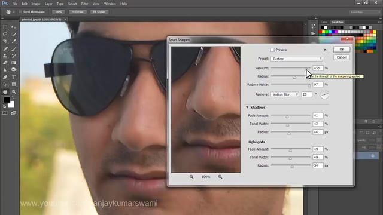Pick the red swatch in Swatches

(320, 32)
